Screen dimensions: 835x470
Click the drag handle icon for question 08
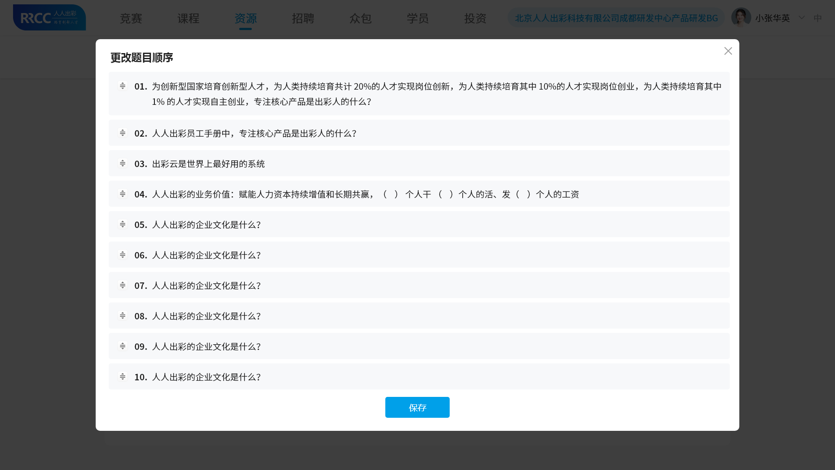click(123, 316)
